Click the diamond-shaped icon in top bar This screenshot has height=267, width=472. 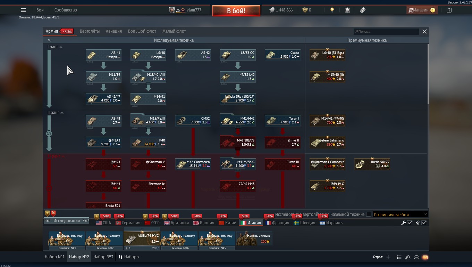point(347,10)
